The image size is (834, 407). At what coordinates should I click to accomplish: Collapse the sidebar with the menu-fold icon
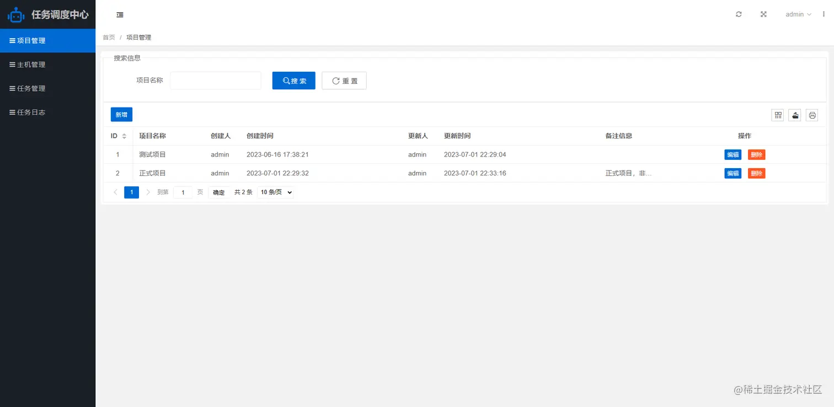click(120, 14)
